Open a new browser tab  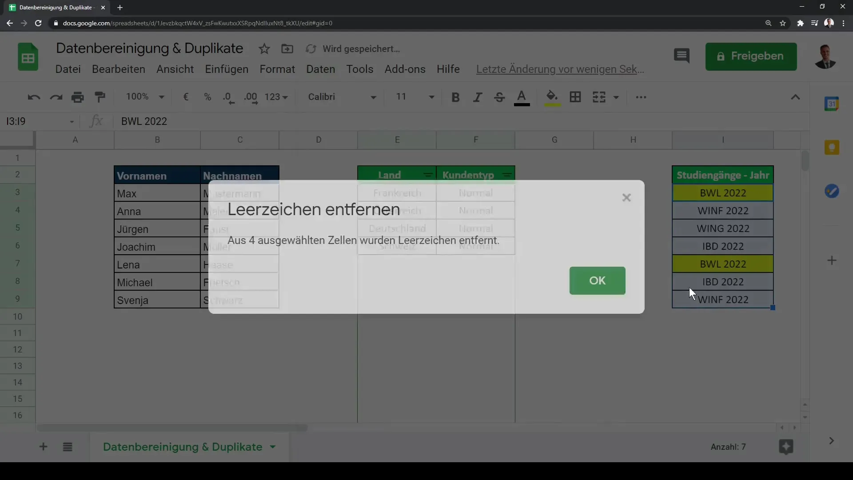point(120,8)
